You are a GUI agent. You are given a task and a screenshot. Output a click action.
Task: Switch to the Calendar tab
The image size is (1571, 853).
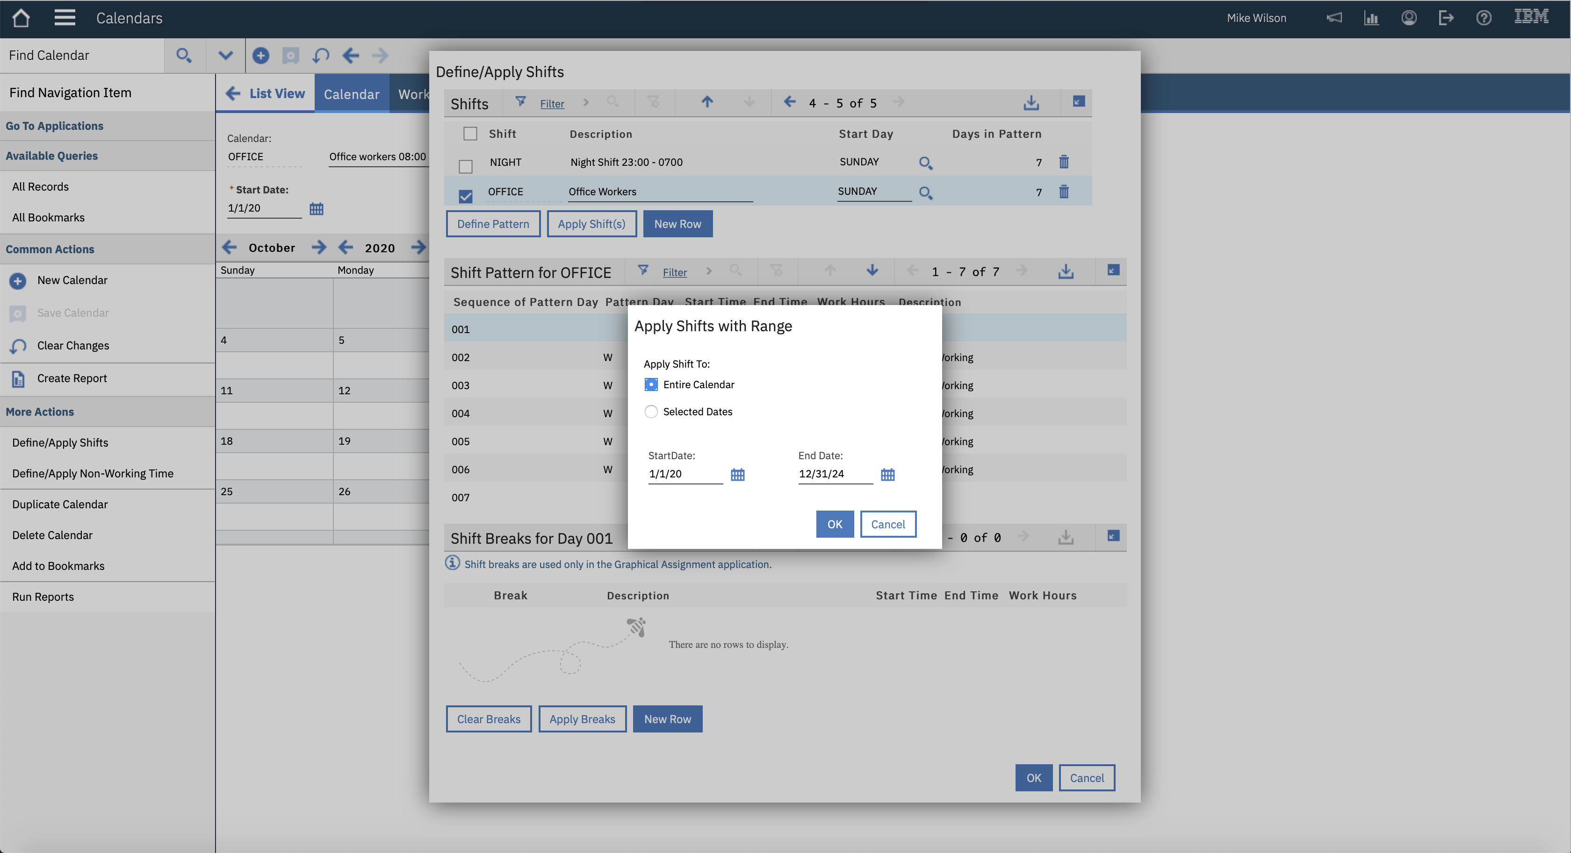[x=351, y=94]
